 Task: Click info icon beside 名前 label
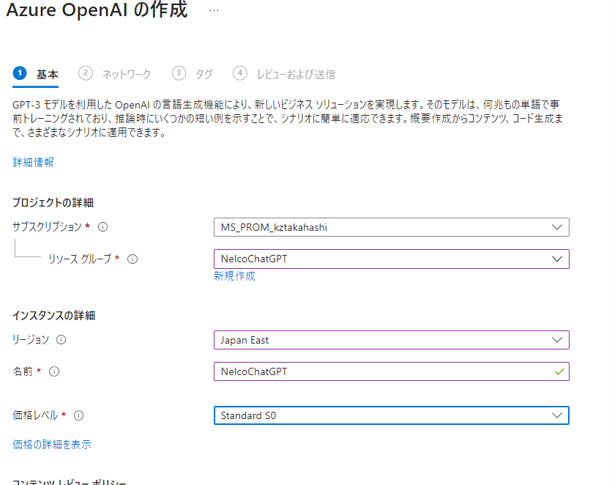tap(54, 371)
